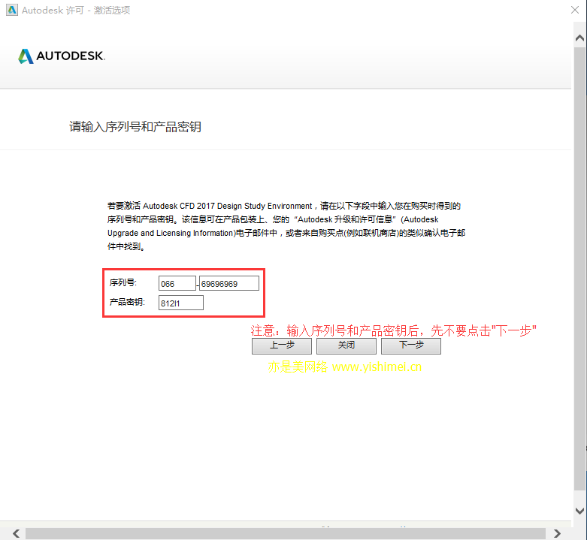The width and height of the screenshot is (587, 540).
Task: Click the 关闭 (close) button
Action: click(x=346, y=345)
